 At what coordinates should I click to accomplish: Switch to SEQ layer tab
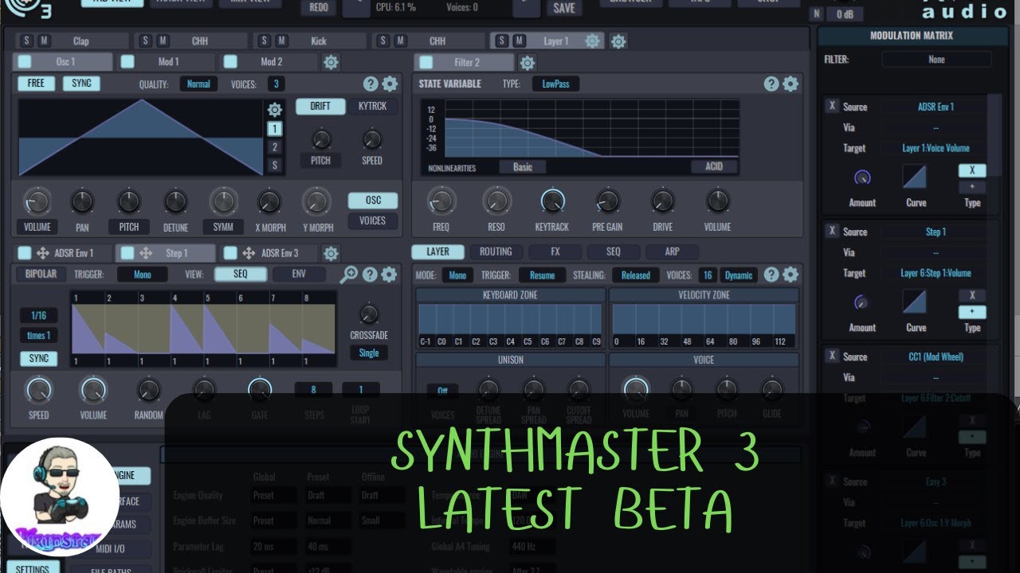click(613, 251)
